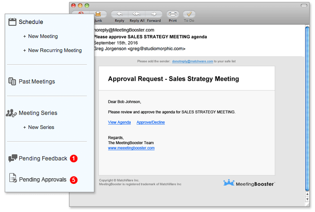This screenshot has width=315, height=212.
Task: Click the View Agenda link
Action: (x=119, y=122)
